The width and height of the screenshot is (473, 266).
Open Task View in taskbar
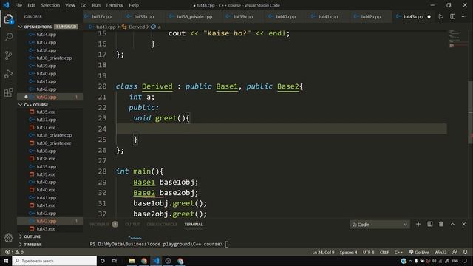pyautogui.click(x=115, y=261)
